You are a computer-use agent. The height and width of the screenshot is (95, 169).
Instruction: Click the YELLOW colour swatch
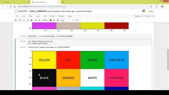[44, 60]
